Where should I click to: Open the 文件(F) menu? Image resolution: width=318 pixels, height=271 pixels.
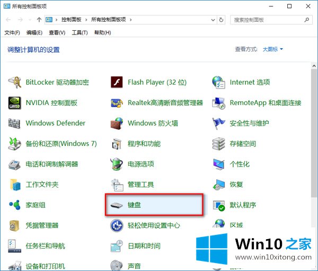[x=12, y=33]
